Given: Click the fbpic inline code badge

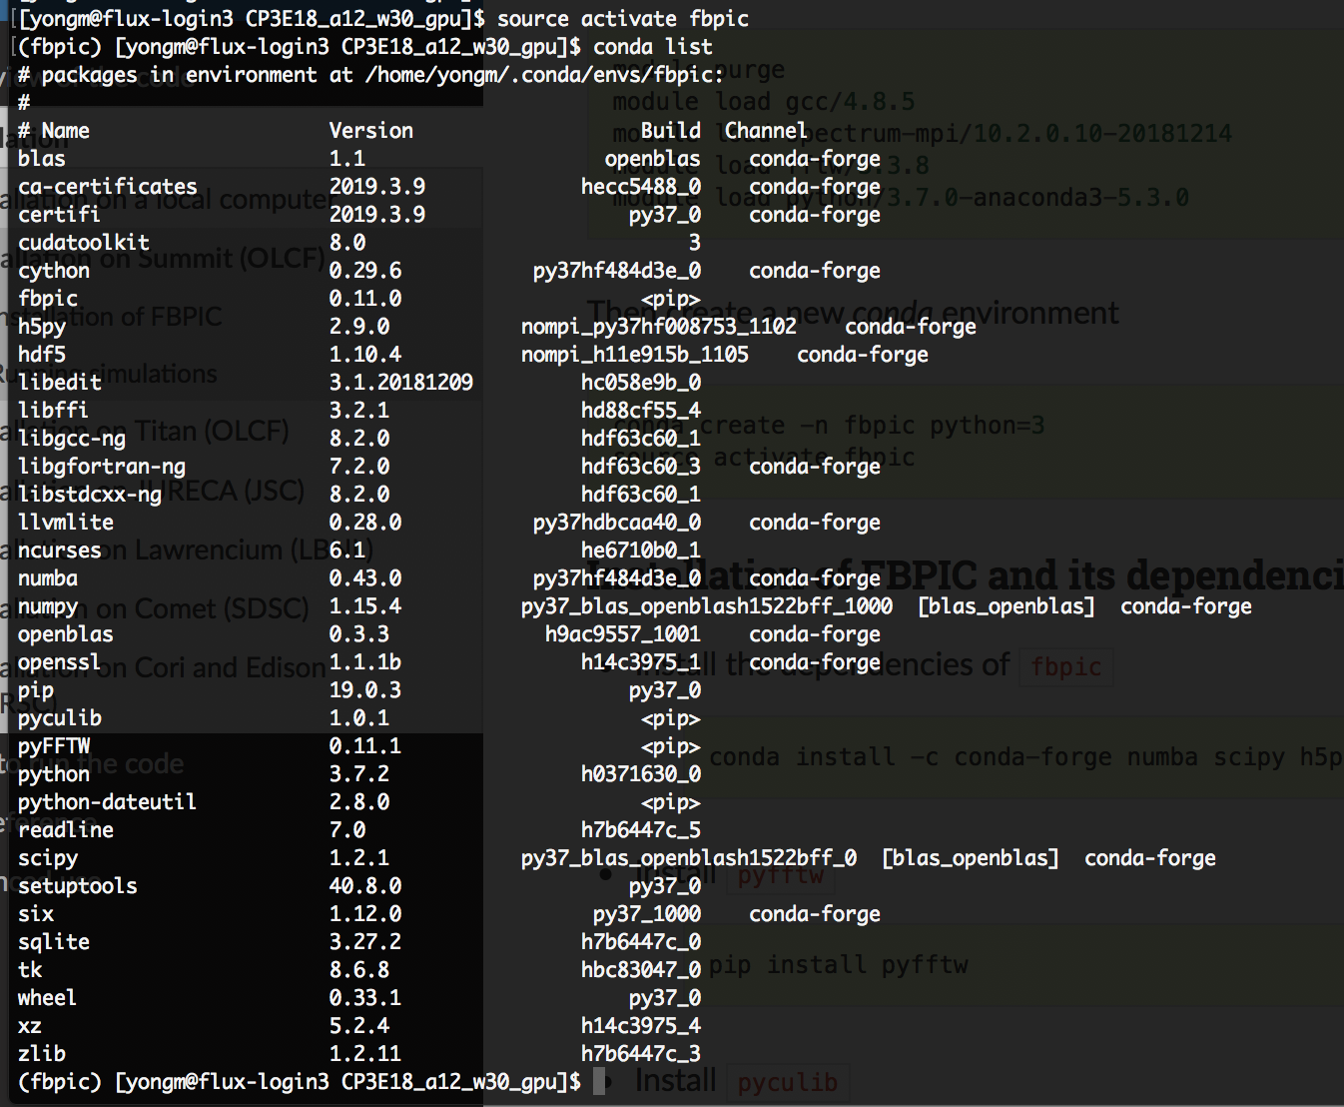Looking at the screenshot, I should [x=1066, y=667].
